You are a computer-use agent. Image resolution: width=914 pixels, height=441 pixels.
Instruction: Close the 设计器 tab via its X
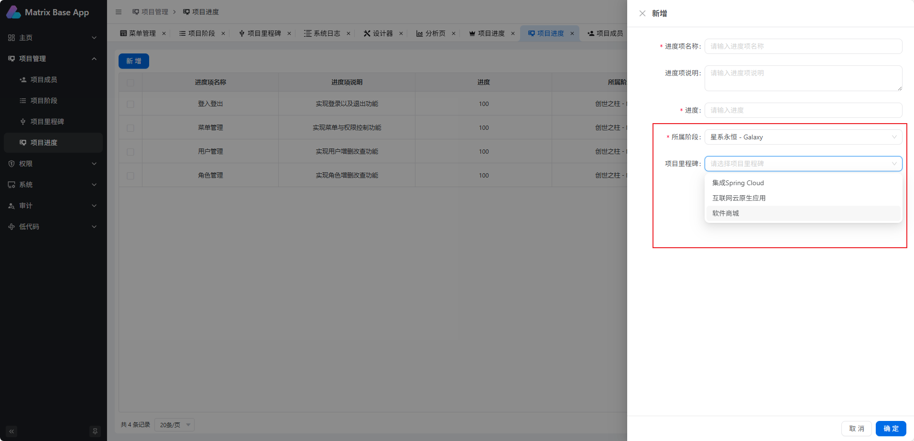point(401,33)
